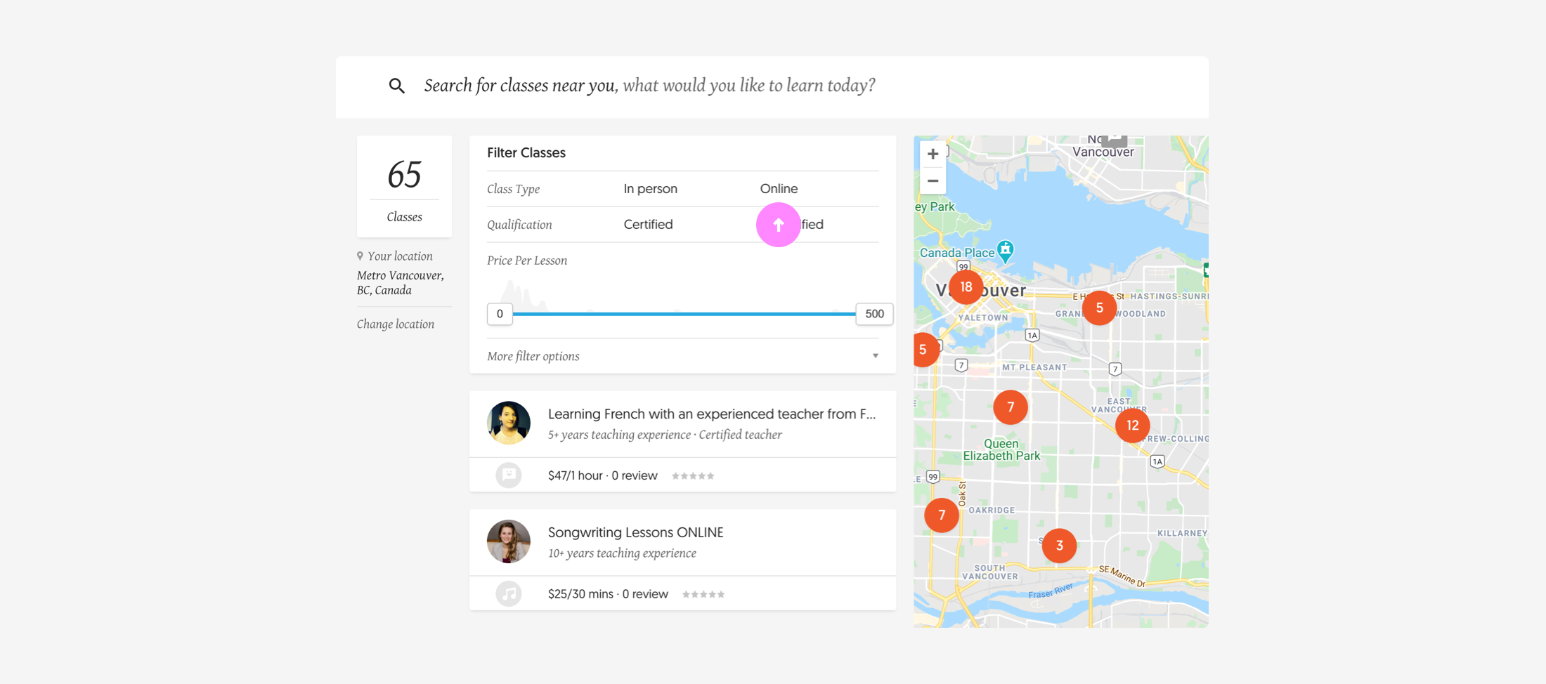Viewport: 1546px width, 684px height.
Task: Click maximum price handle showing 500
Action: (x=874, y=314)
